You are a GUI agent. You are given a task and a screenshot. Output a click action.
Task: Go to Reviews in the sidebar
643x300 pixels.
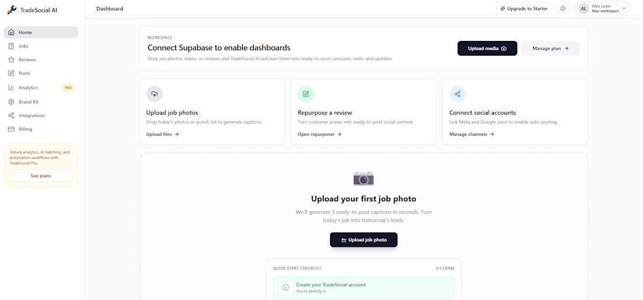coord(27,60)
